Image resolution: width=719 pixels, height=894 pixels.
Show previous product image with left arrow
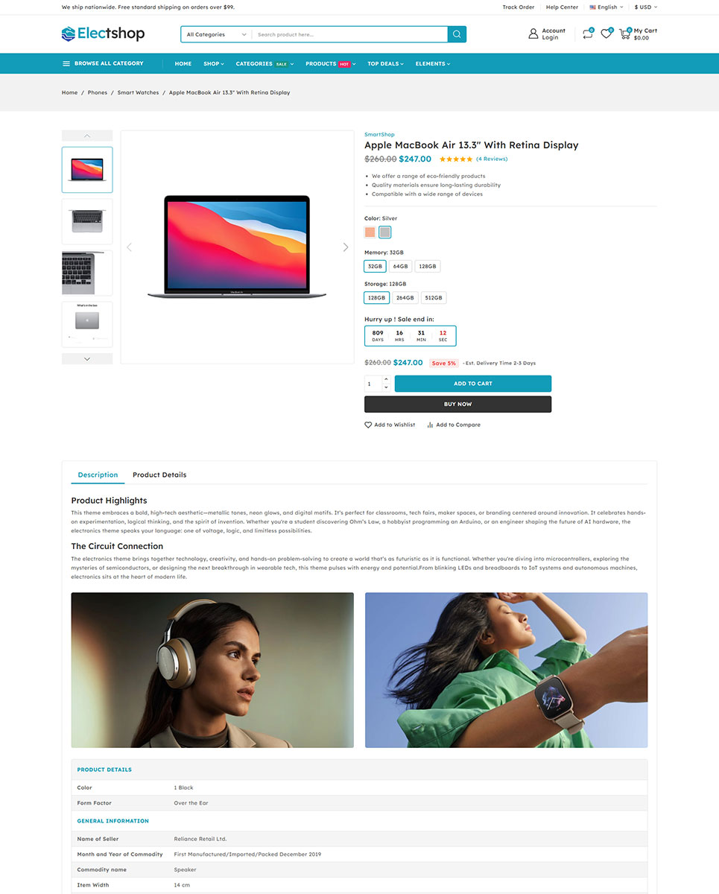coord(129,247)
